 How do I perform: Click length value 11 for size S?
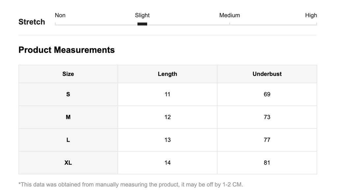tap(168, 94)
